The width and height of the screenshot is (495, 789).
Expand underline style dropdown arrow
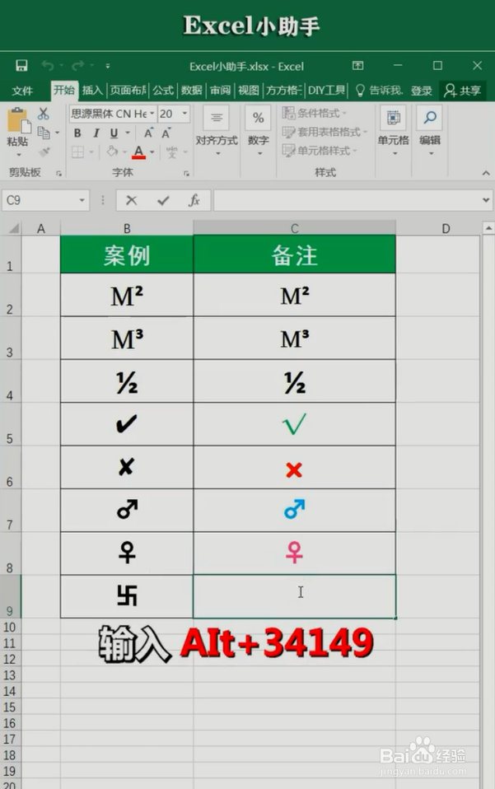[128, 133]
